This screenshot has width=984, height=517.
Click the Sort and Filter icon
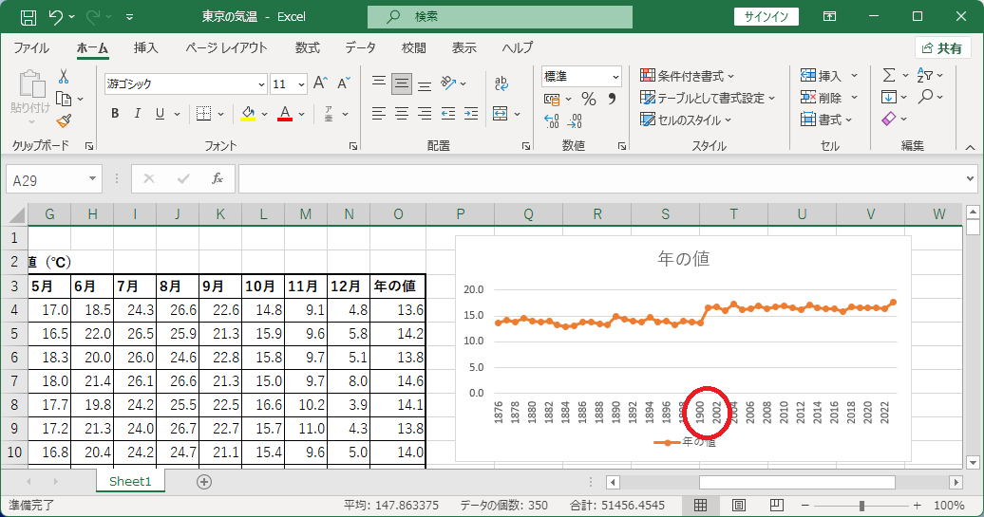pos(924,75)
